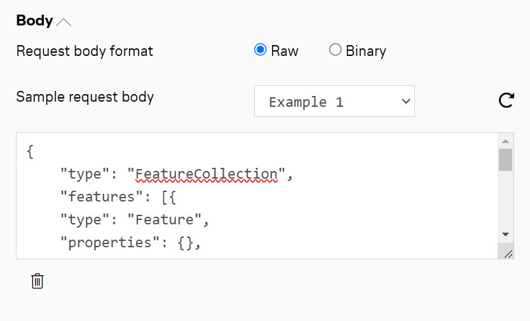Image resolution: width=530 pixels, height=321 pixels.
Task: Click the Body section heading
Action: 34,20
